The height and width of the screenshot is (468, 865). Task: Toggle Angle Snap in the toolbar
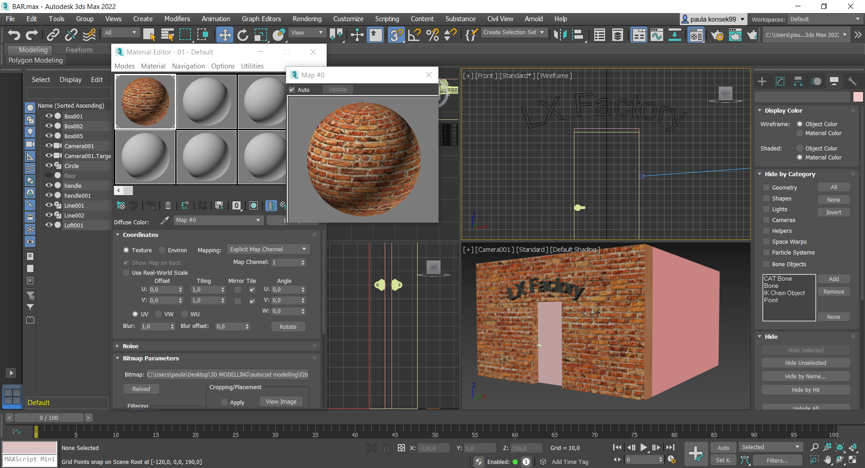tap(414, 35)
